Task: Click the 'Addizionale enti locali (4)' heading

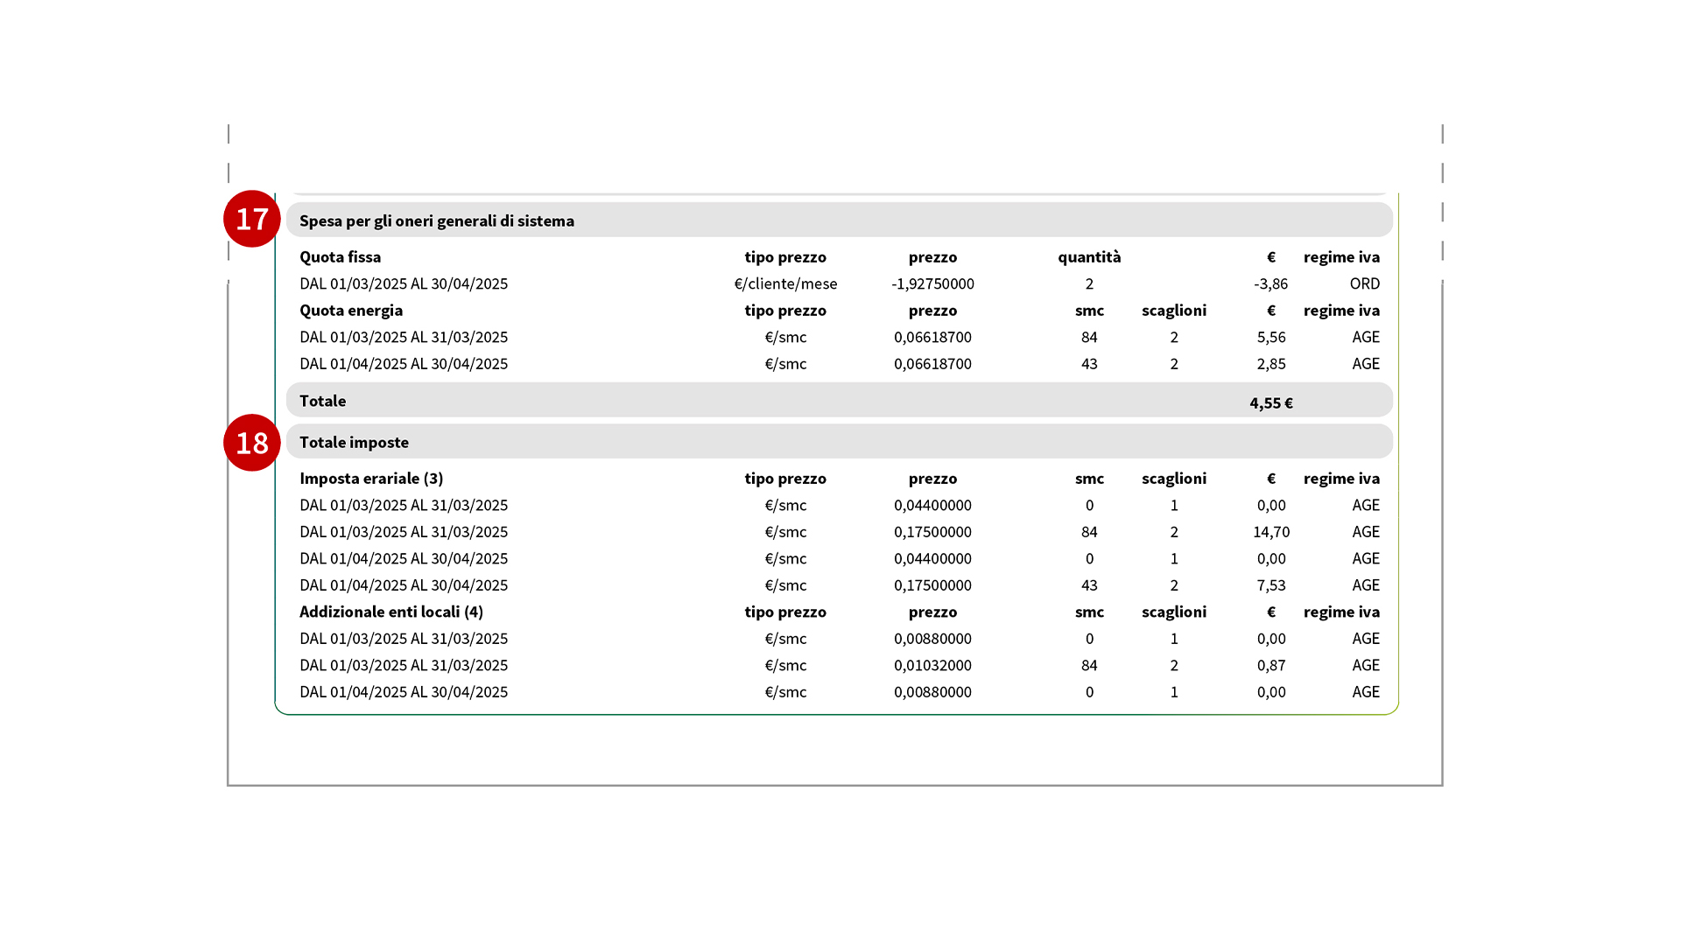Action: (391, 612)
